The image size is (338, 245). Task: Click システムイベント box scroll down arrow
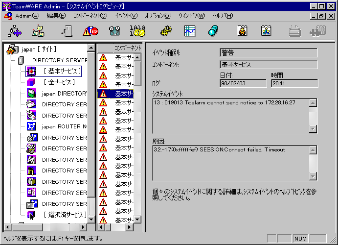coord(313,129)
